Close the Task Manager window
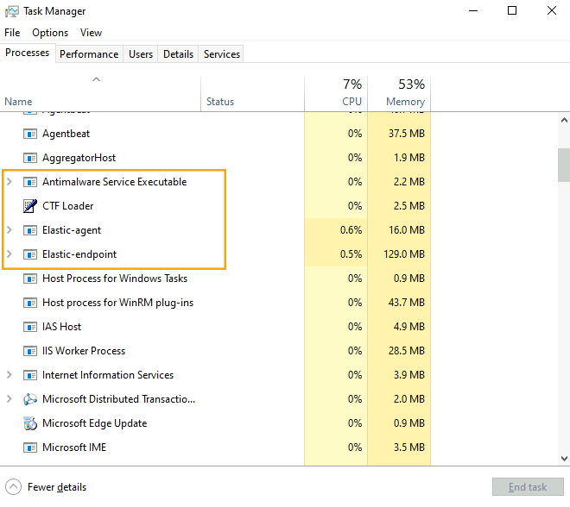570x507 pixels. point(552,11)
